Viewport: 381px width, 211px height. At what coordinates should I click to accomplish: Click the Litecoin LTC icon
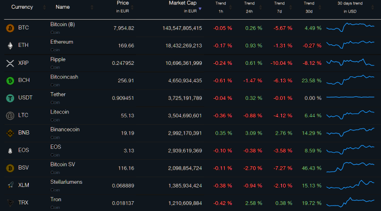coord(10,116)
